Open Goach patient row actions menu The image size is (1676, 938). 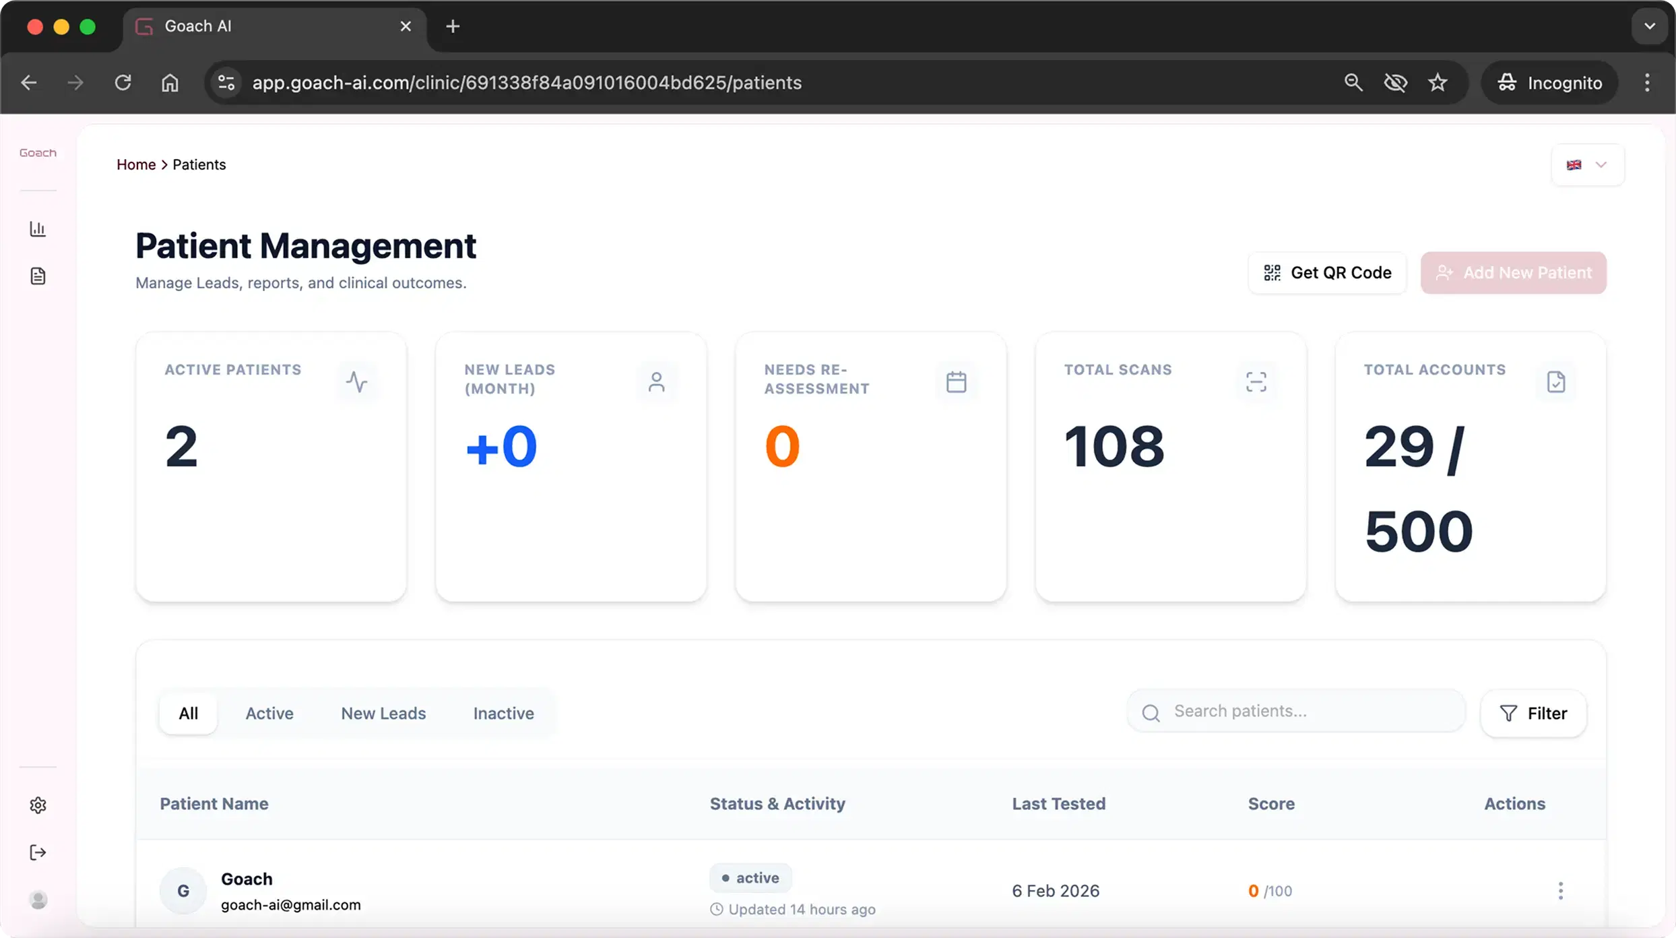click(x=1560, y=891)
